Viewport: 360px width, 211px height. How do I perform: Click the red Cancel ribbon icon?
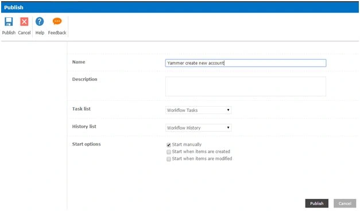point(24,22)
